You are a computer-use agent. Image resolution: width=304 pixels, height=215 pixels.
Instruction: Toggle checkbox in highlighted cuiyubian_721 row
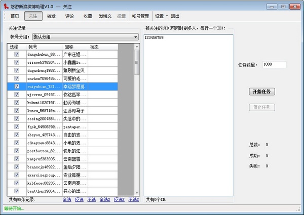coord(17,87)
